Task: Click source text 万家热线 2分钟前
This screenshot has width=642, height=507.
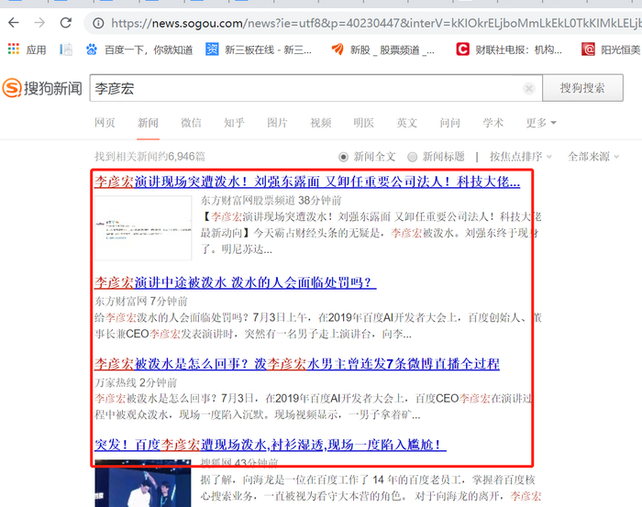Action: click(136, 382)
